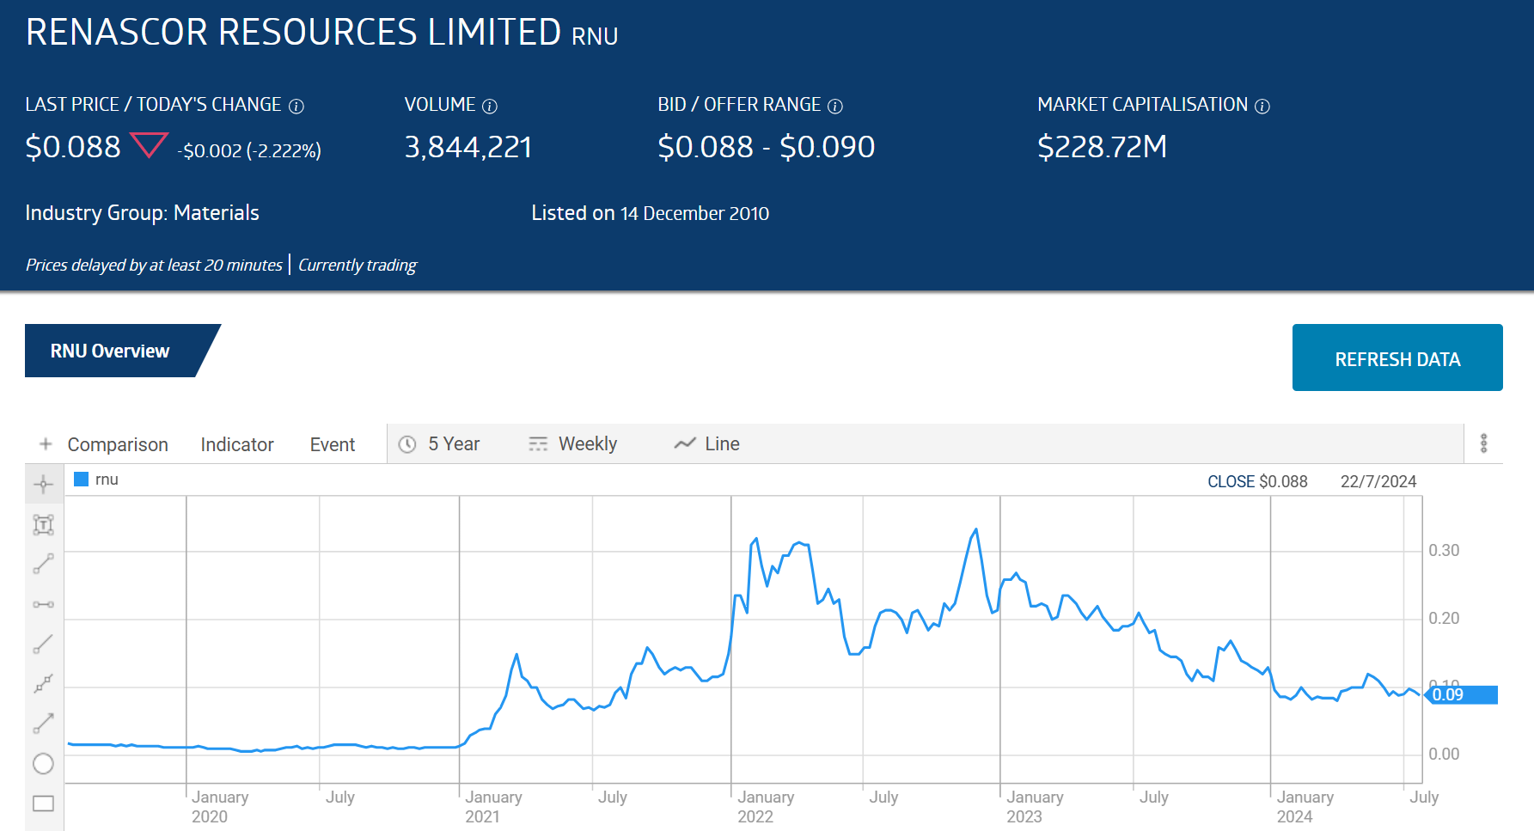Image resolution: width=1534 pixels, height=831 pixels.
Task: Select the horizontal line tool
Action: [43, 604]
